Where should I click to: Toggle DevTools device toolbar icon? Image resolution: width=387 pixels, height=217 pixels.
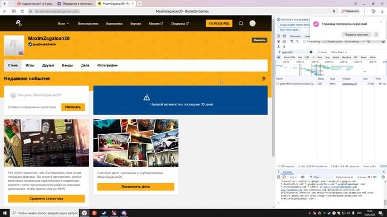point(284,36)
